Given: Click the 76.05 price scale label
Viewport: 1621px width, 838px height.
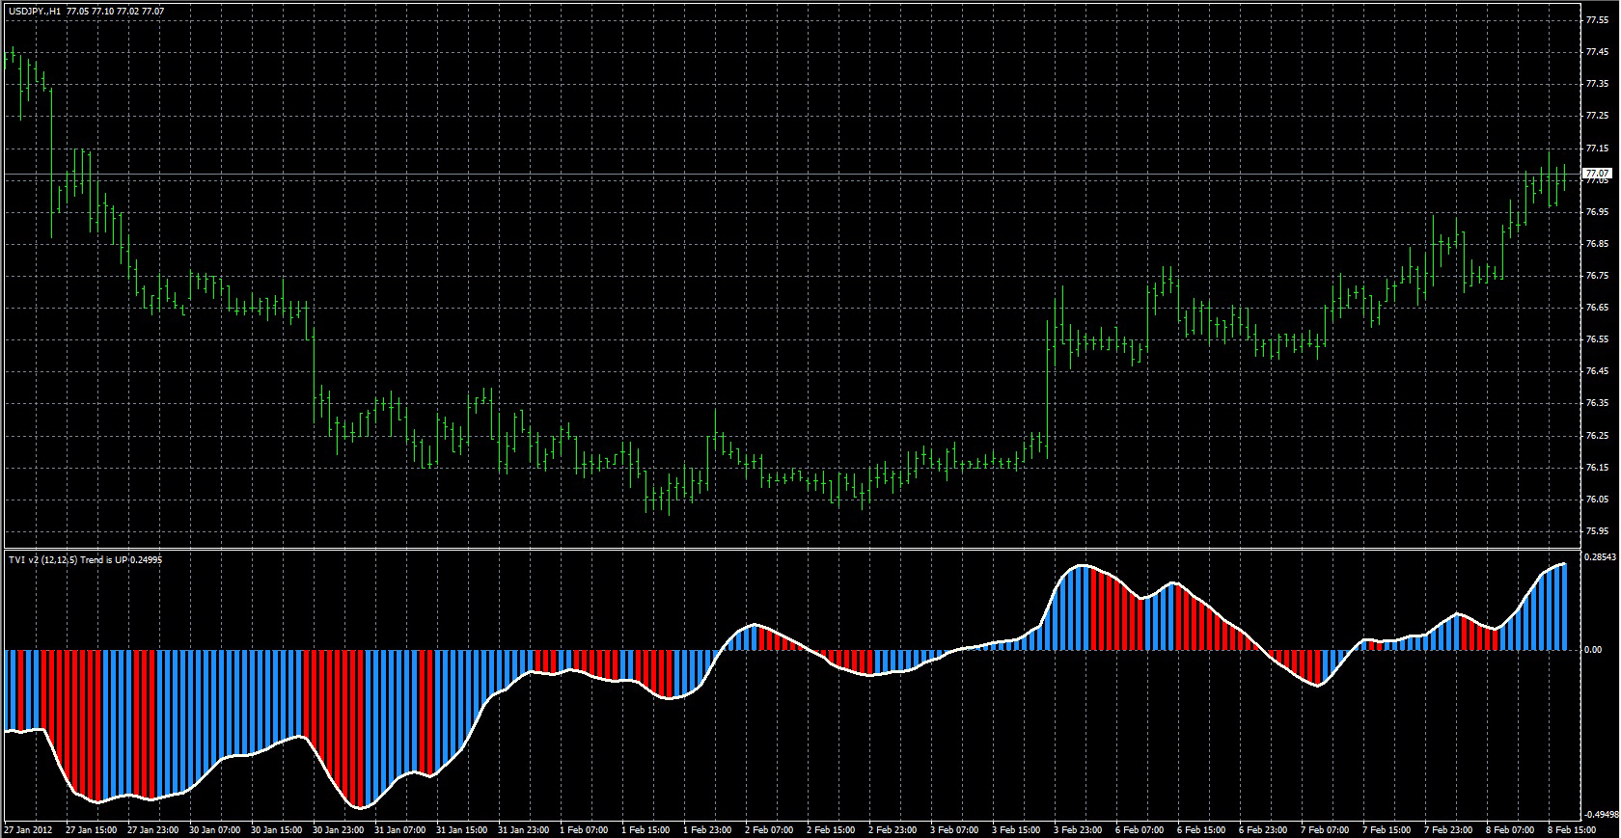Looking at the screenshot, I should [x=1596, y=500].
